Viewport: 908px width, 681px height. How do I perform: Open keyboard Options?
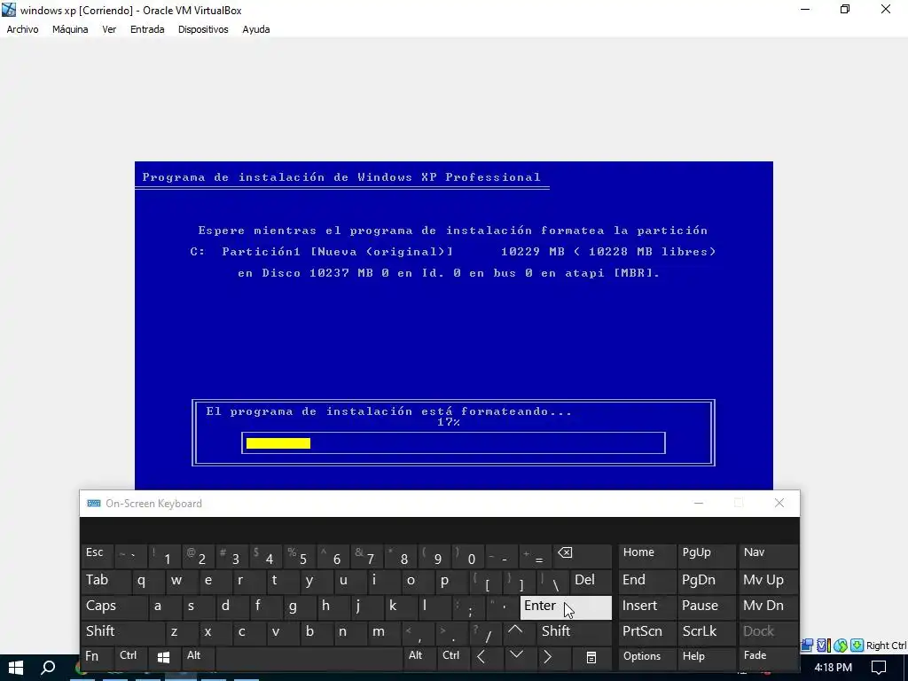pyautogui.click(x=646, y=657)
